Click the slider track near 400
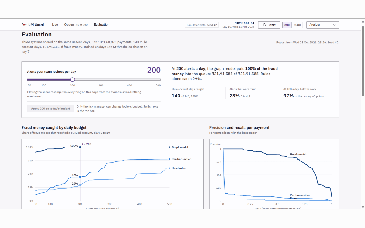Screen dimensions: 365x228 pyautogui.click(x=130, y=80)
